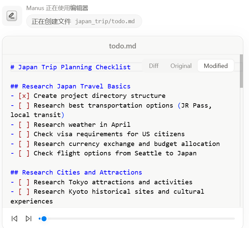
Task: Click the vertical scrollbar thumb
Action: [241, 71]
